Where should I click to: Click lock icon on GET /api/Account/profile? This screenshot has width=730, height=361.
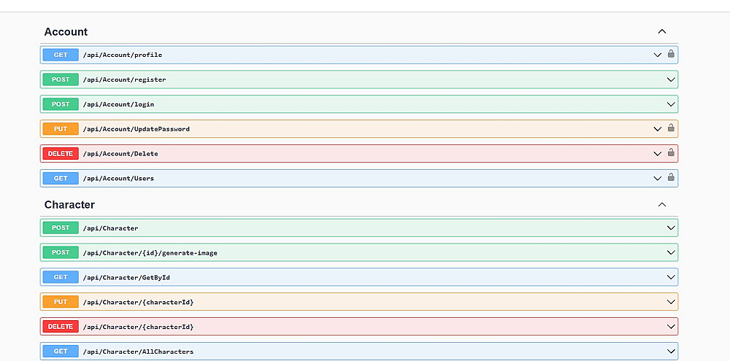671,54
